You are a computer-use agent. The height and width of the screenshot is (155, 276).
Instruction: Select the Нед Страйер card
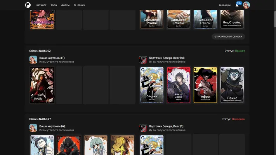point(232,19)
